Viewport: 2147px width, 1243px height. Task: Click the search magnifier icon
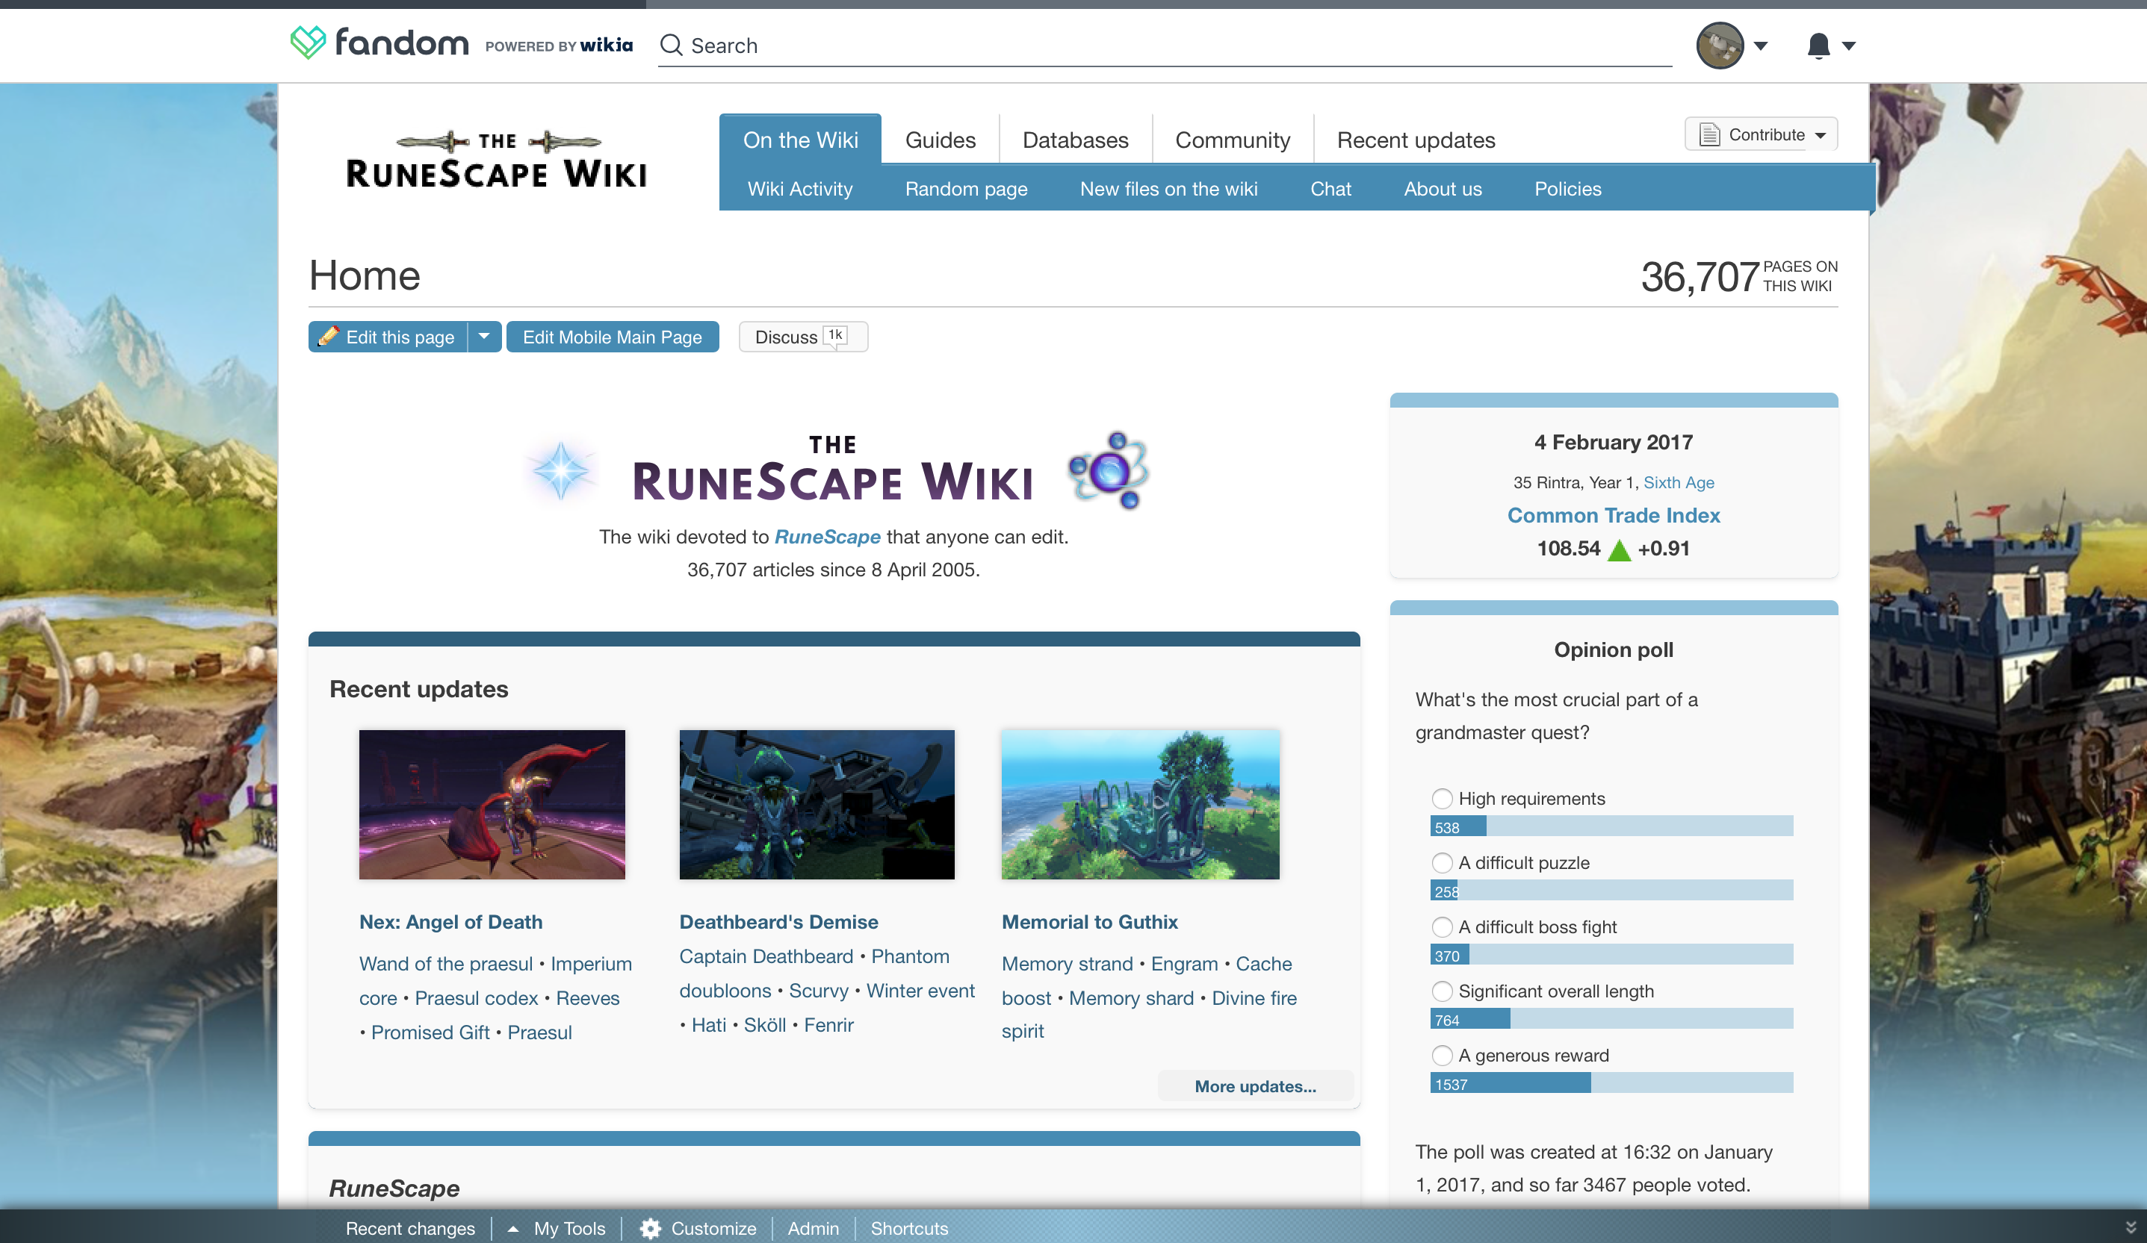point(672,45)
